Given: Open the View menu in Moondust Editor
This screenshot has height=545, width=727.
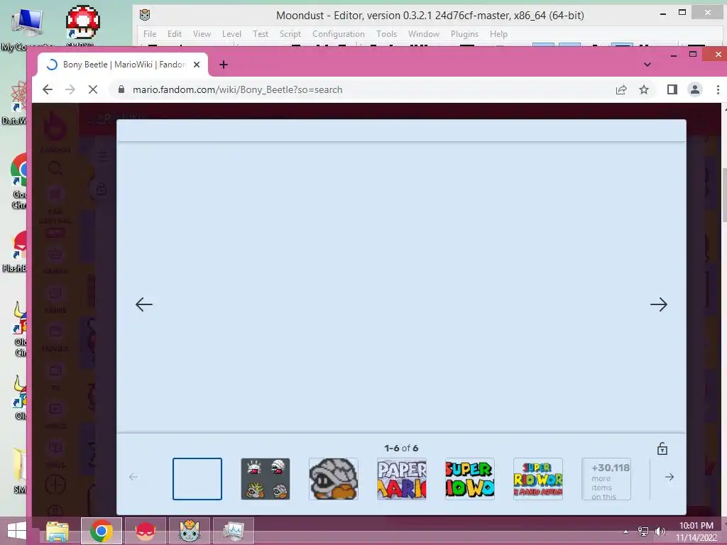Looking at the screenshot, I should coord(202,34).
